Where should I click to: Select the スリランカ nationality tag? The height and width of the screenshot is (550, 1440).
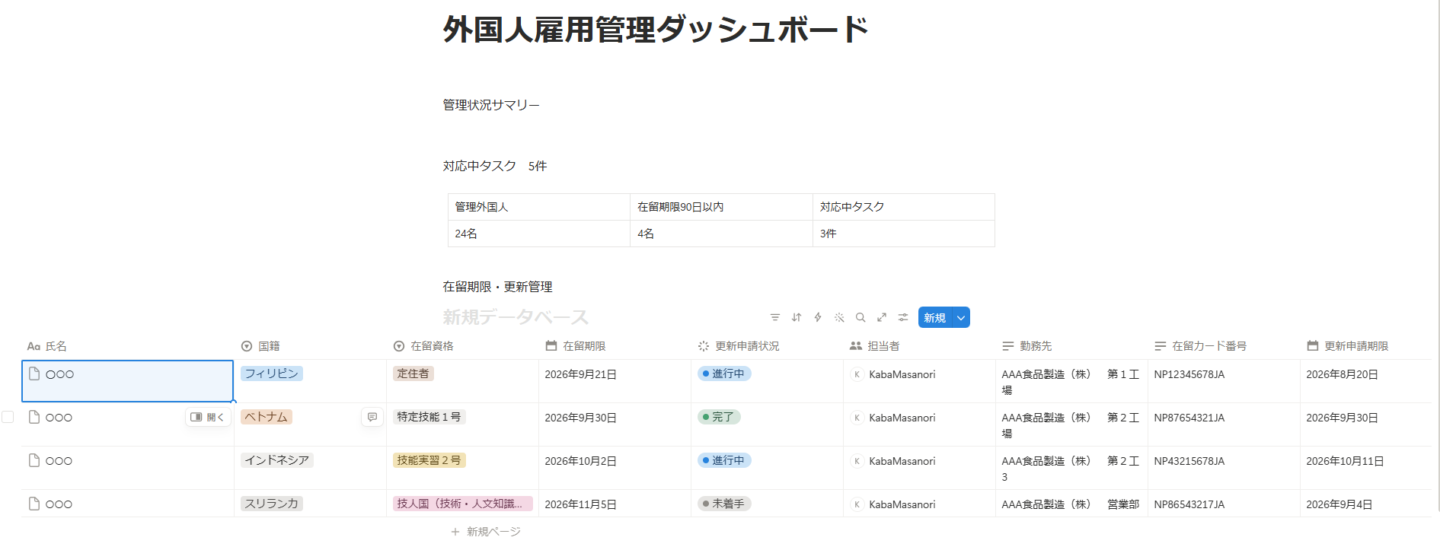click(272, 504)
